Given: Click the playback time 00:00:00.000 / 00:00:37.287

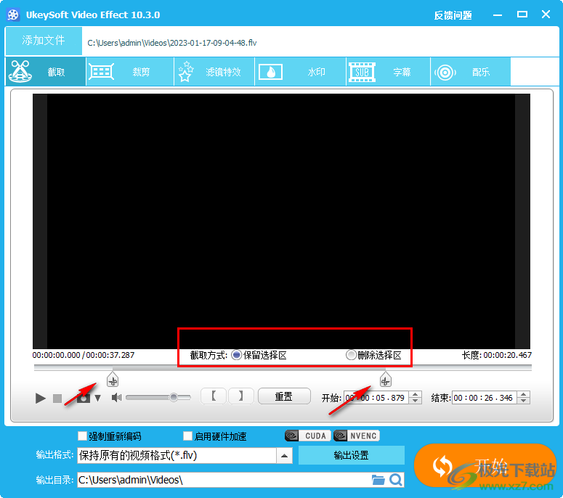Looking at the screenshot, I should 84,355.
